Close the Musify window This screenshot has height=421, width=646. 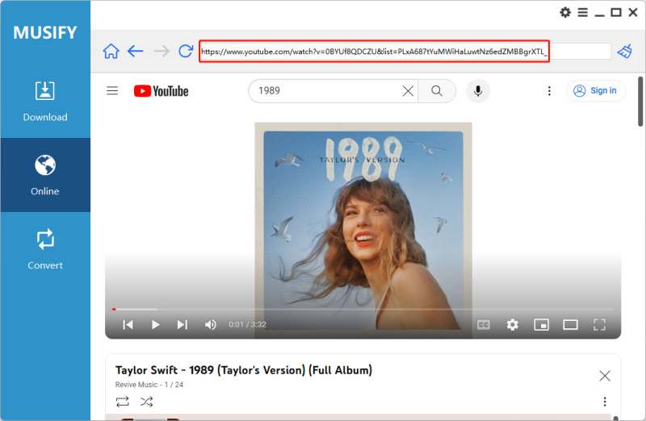(x=633, y=12)
